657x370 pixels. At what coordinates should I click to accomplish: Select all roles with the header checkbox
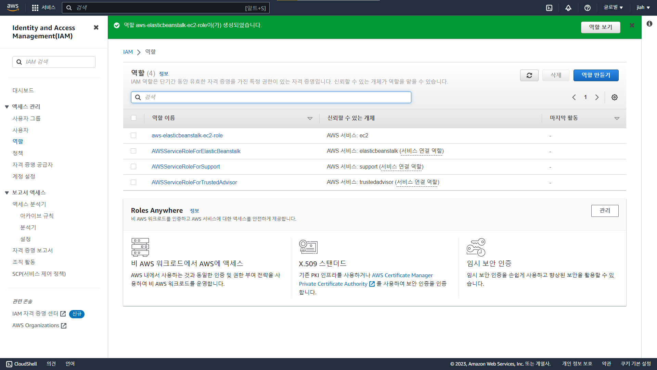[133, 118]
